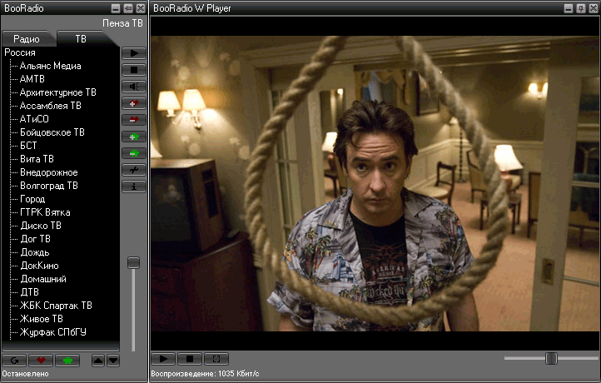Select the БСТ channel
601x383 pixels.
tap(28, 146)
